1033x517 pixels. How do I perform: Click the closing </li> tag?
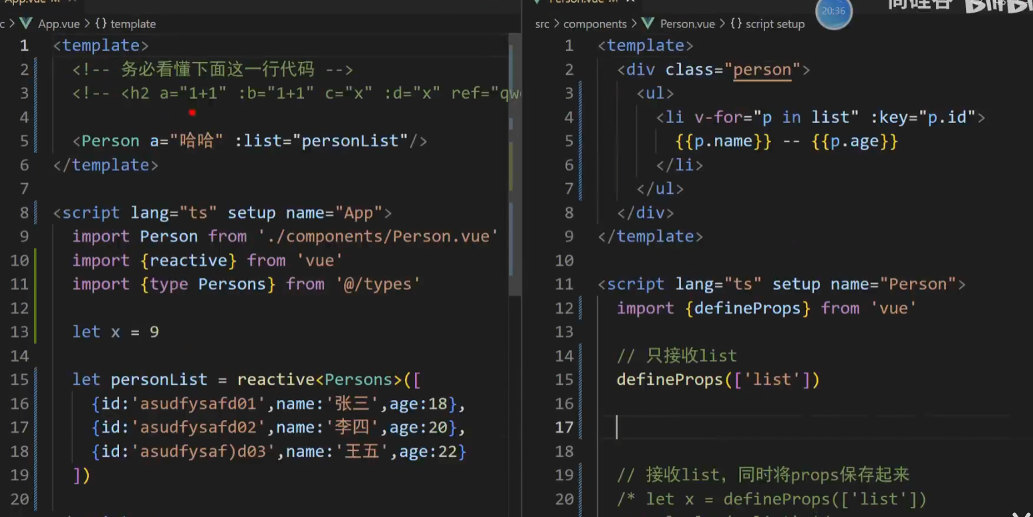coord(680,165)
